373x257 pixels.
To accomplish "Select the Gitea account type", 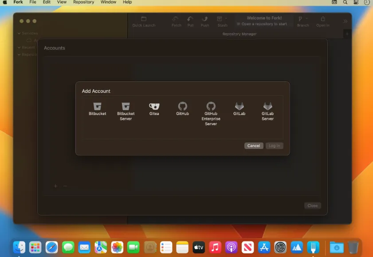I will 154,109.
